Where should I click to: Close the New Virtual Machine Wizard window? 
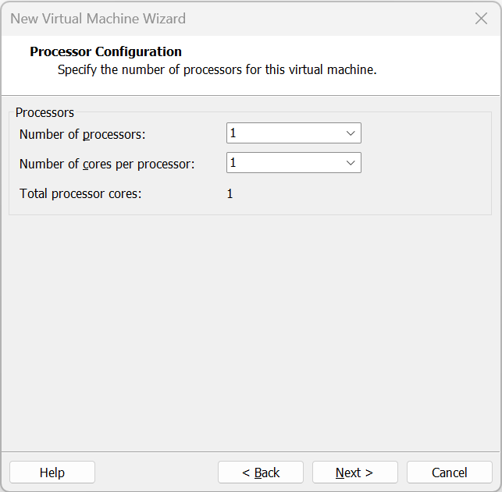pos(481,19)
